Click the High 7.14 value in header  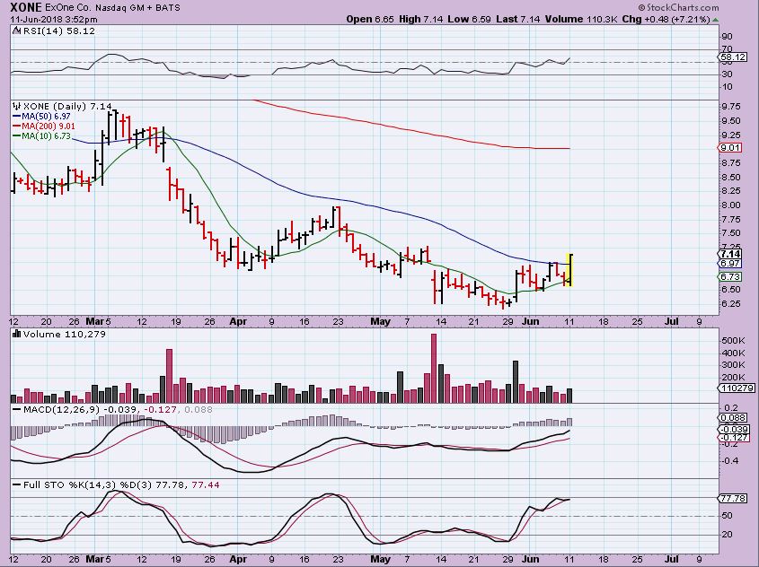pyautogui.click(x=421, y=20)
